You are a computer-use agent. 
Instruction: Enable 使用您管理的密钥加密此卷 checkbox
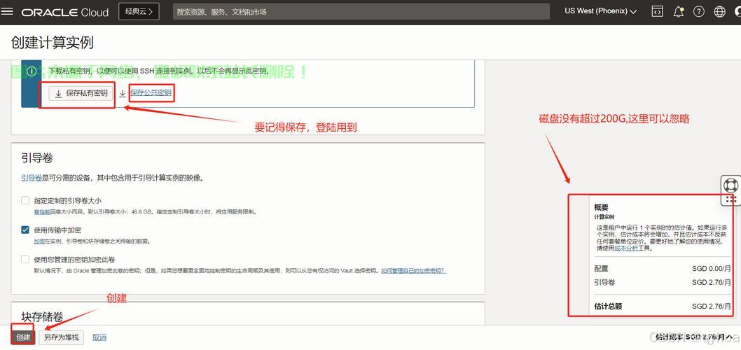pyautogui.click(x=25, y=259)
